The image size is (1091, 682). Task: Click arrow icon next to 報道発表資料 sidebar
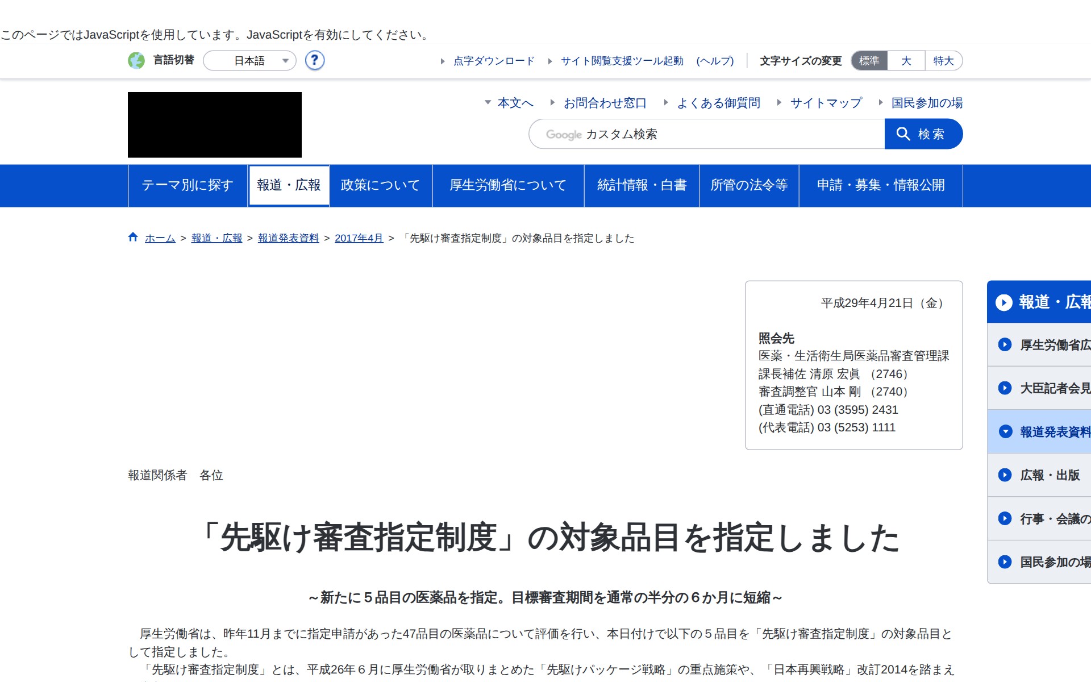tap(1005, 432)
